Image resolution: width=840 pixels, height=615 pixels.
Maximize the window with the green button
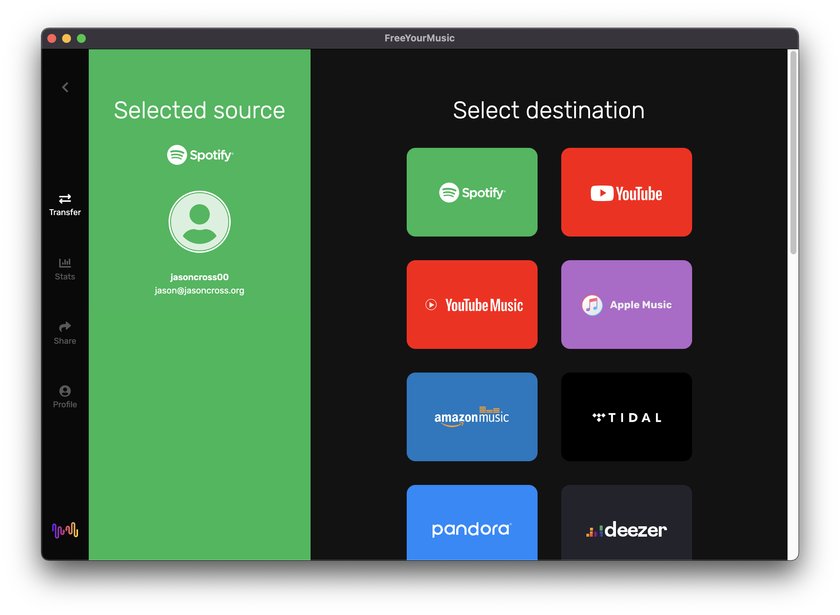[x=82, y=38]
